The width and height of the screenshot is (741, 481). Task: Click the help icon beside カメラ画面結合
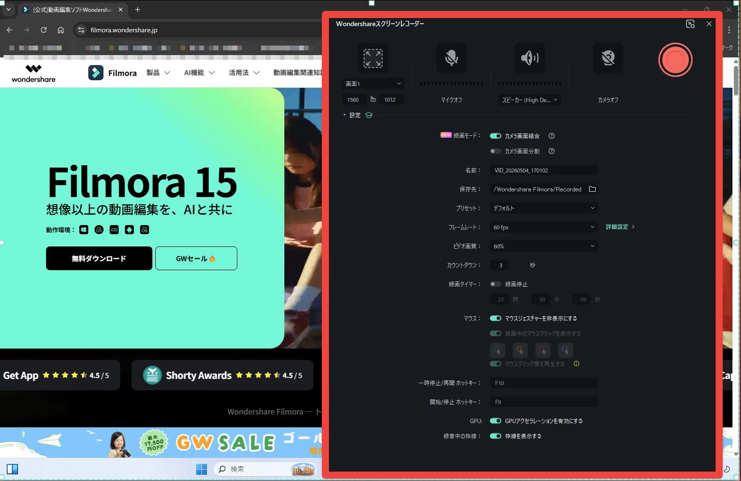[551, 136]
